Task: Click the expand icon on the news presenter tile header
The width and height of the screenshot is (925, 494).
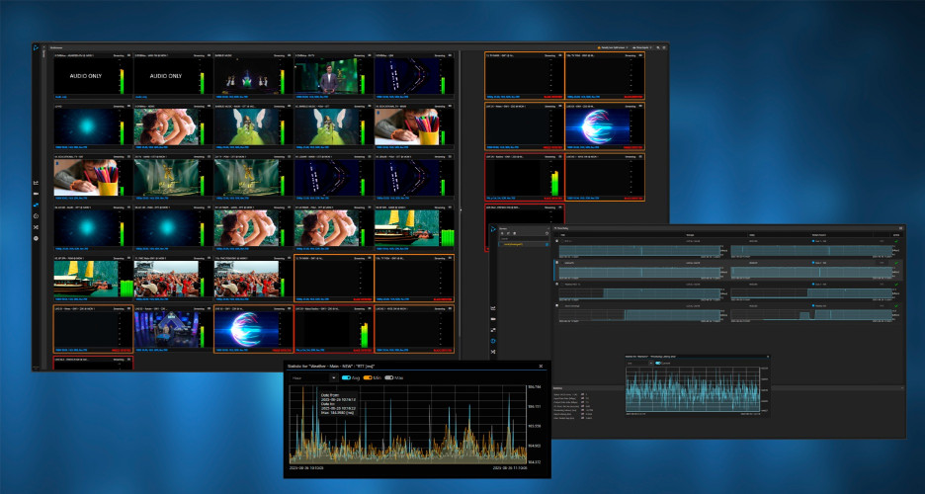Action: click(369, 55)
